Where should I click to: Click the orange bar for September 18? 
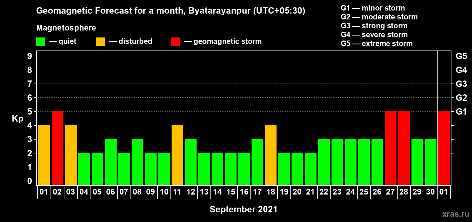(271, 155)
